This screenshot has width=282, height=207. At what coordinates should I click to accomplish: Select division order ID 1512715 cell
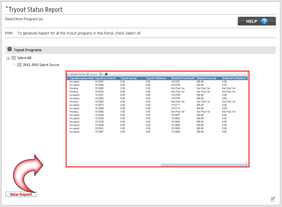[175, 108]
